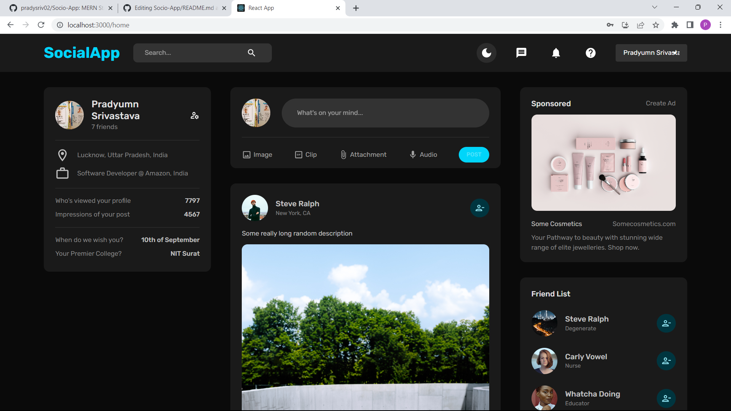Click the search magnifier icon
Viewport: 731px width, 411px height.
point(252,53)
